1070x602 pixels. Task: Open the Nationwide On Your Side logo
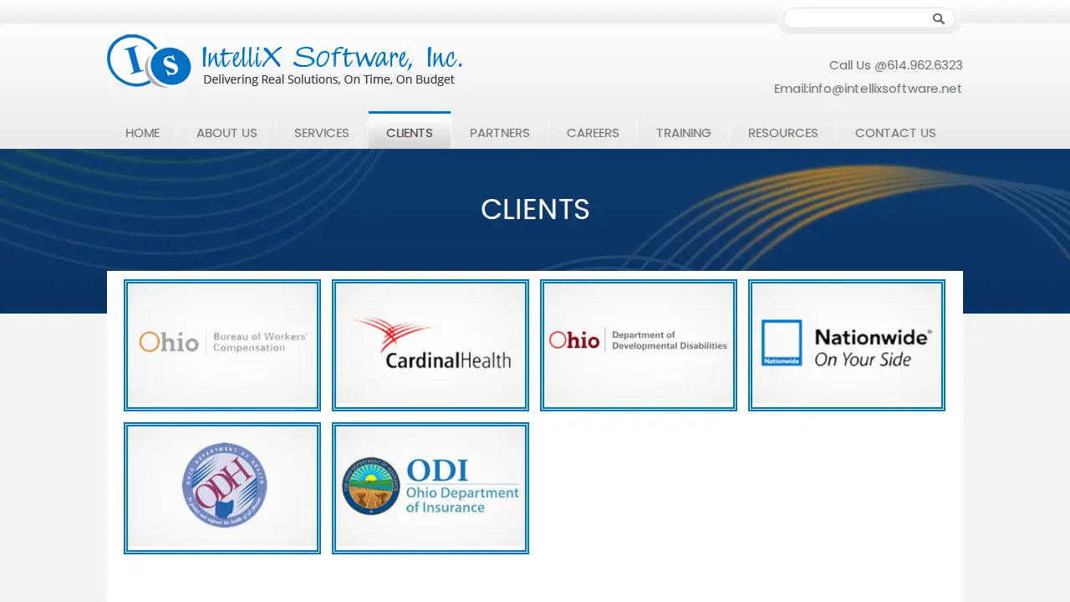coord(847,345)
